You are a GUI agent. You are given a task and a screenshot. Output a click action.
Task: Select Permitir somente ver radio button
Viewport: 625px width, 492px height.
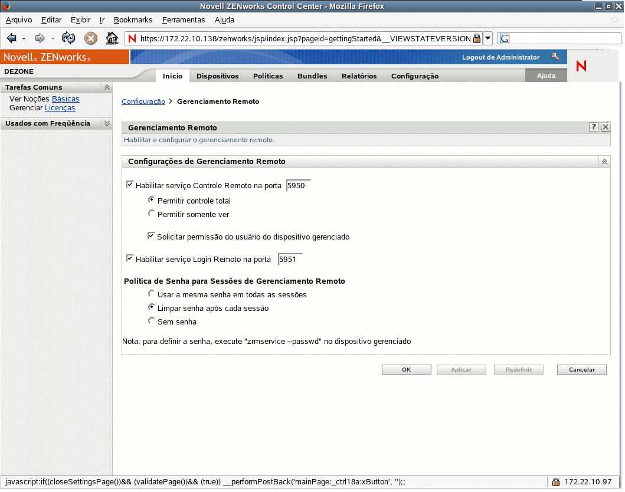pyautogui.click(x=151, y=213)
